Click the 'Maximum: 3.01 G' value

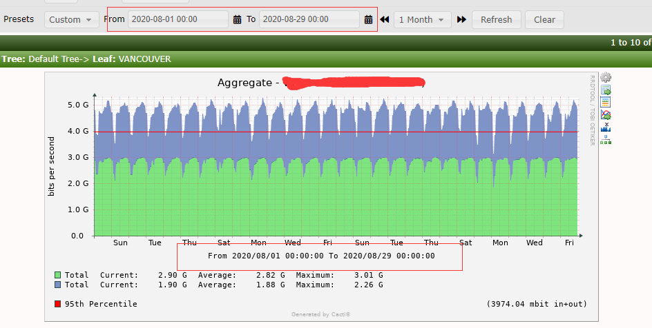coord(339,275)
